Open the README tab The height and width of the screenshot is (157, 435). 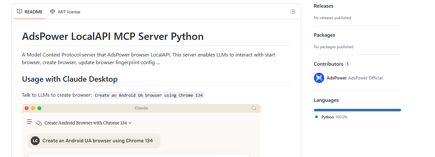tap(29, 12)
